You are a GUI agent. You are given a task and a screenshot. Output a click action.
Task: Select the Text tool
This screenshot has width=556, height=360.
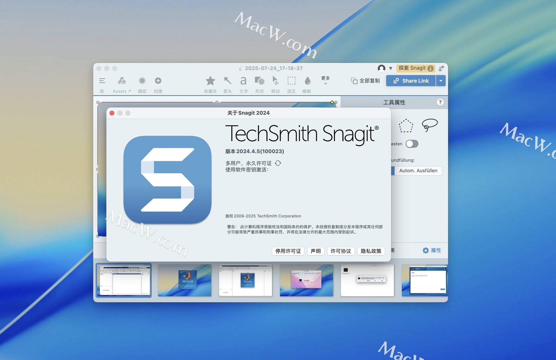(x=244, y=81)
